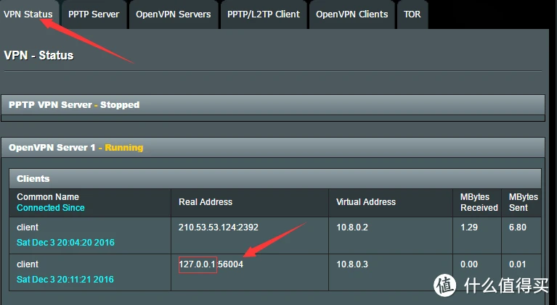
Task: Click the Clients section header
Action: pyautogui.click(x=33, y=178)
